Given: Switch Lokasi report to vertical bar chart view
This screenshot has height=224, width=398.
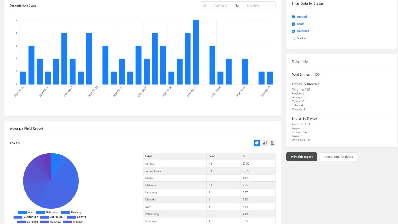Looking at the screenshot, I should [265, 143].
